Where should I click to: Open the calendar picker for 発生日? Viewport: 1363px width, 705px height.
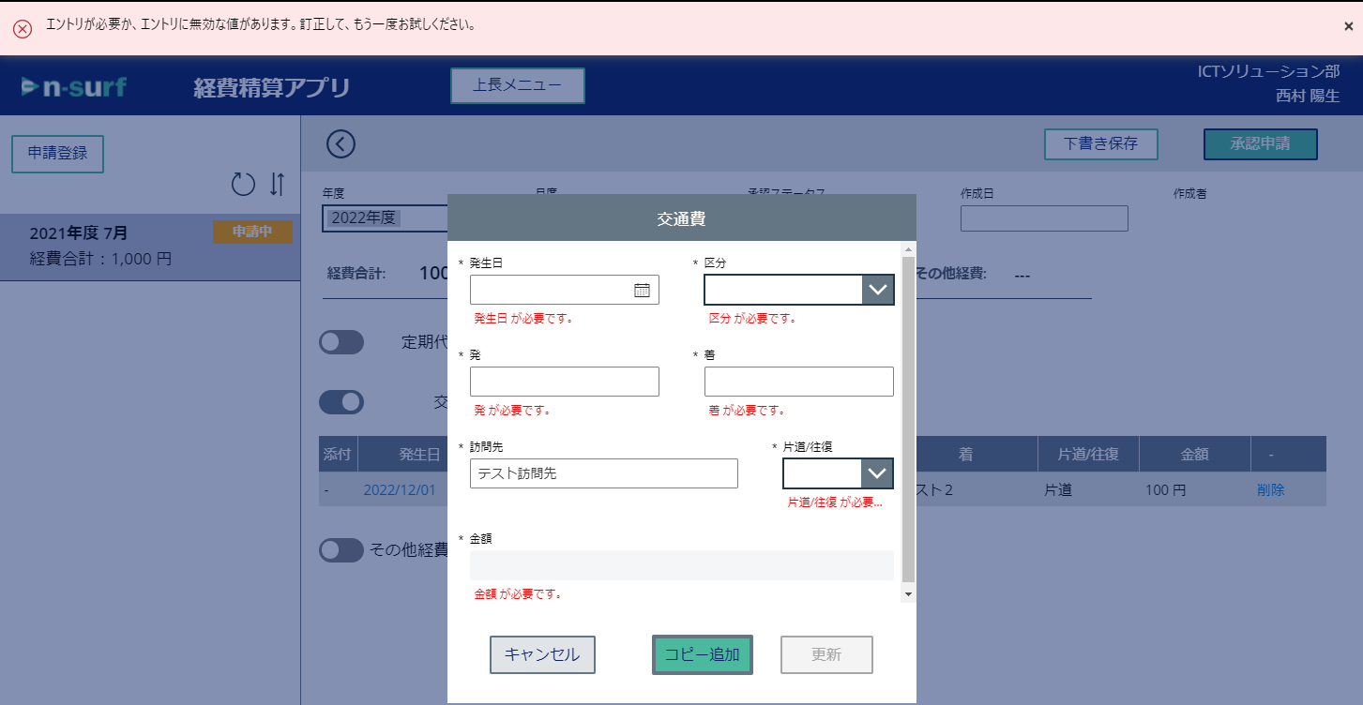coord(642,290)
